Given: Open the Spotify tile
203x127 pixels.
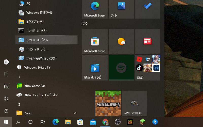Looking at the screenshot, I should (x=121, y=68).
